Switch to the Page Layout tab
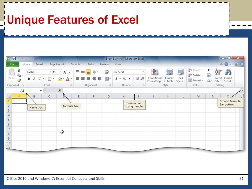This screenshot has height=189, width=252. [x=57, y=64]
